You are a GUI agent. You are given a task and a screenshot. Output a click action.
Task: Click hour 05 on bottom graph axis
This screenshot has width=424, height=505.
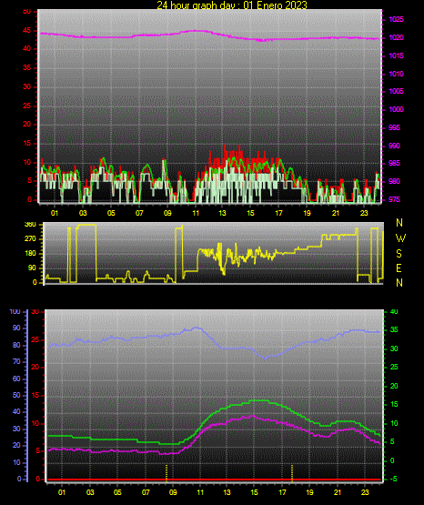click(117, 492)
